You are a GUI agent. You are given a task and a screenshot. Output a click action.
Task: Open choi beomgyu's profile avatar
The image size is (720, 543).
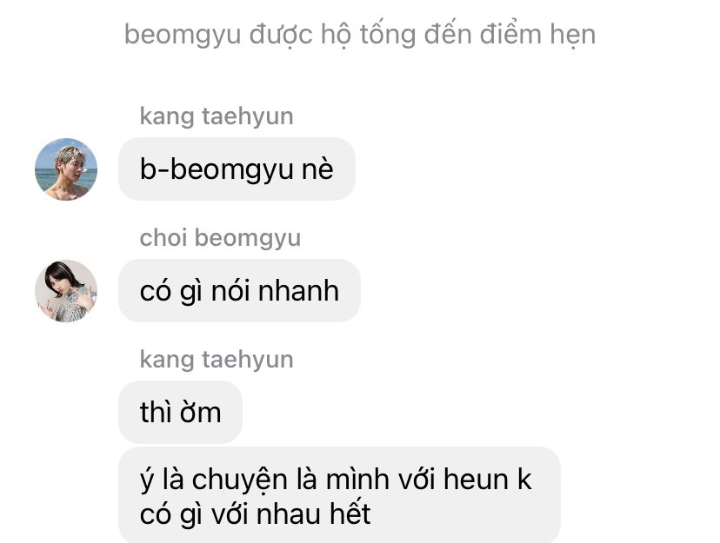point(66,291)
